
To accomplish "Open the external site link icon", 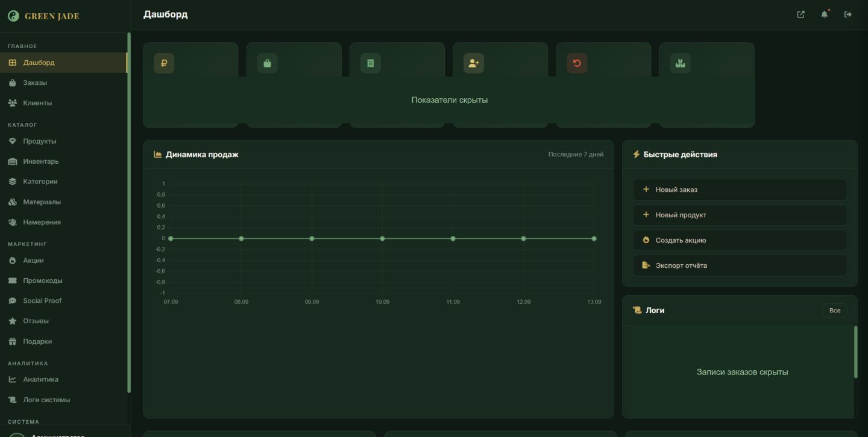I will 800,14.
